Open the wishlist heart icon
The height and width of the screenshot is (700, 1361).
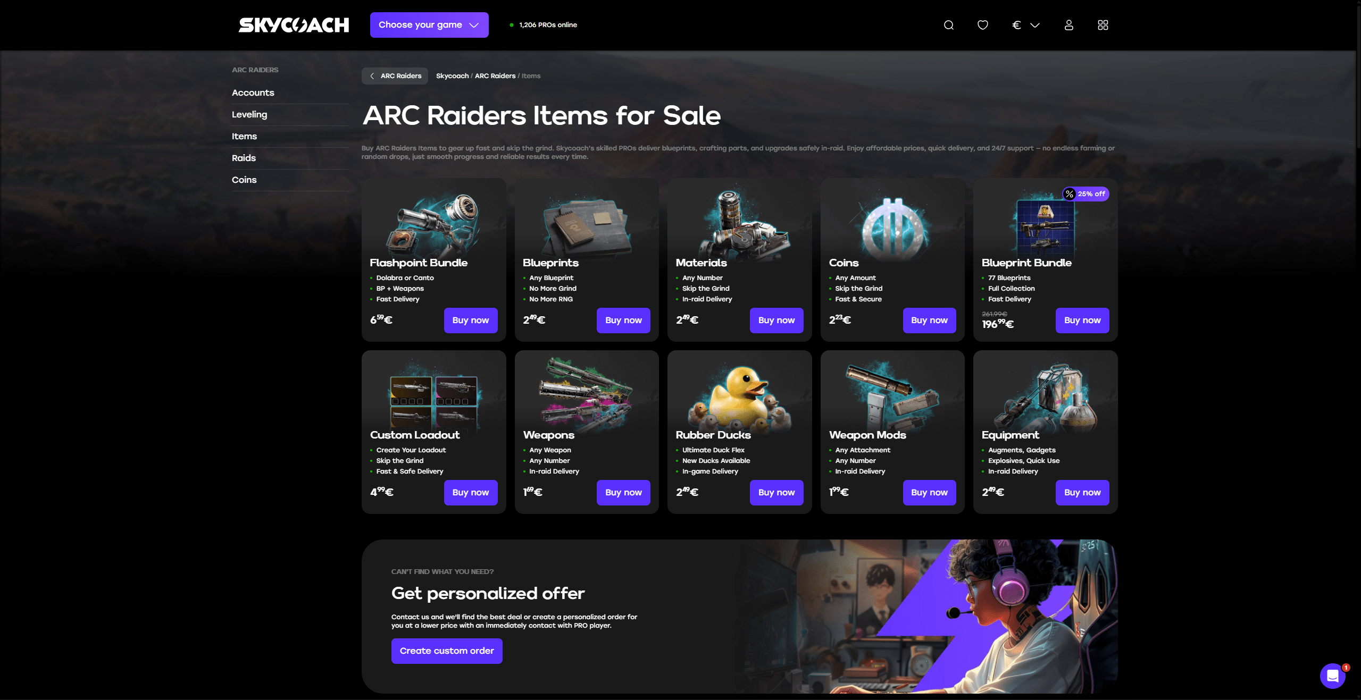(x=982, y=25)
